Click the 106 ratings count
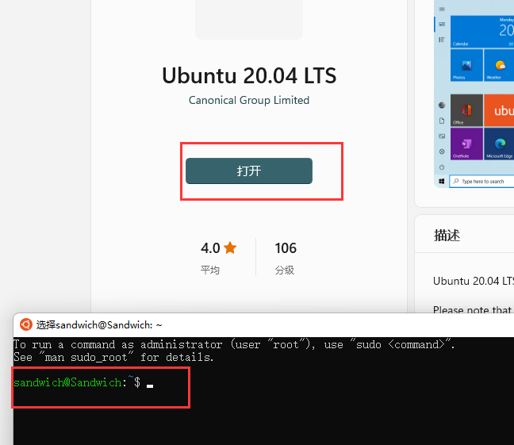The image size is (514, 445). point(286,248)
